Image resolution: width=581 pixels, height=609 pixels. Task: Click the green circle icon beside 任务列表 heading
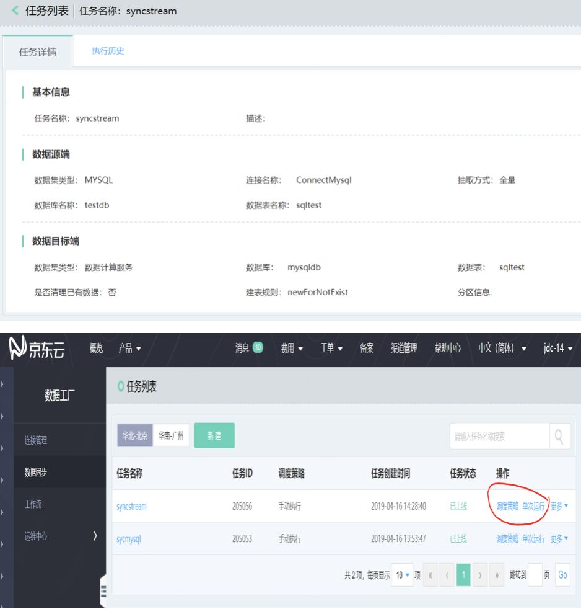(x=121, y=386)
